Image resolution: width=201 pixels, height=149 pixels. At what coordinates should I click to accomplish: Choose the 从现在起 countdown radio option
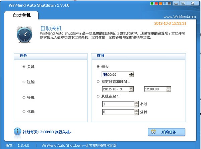click(108, 96)
